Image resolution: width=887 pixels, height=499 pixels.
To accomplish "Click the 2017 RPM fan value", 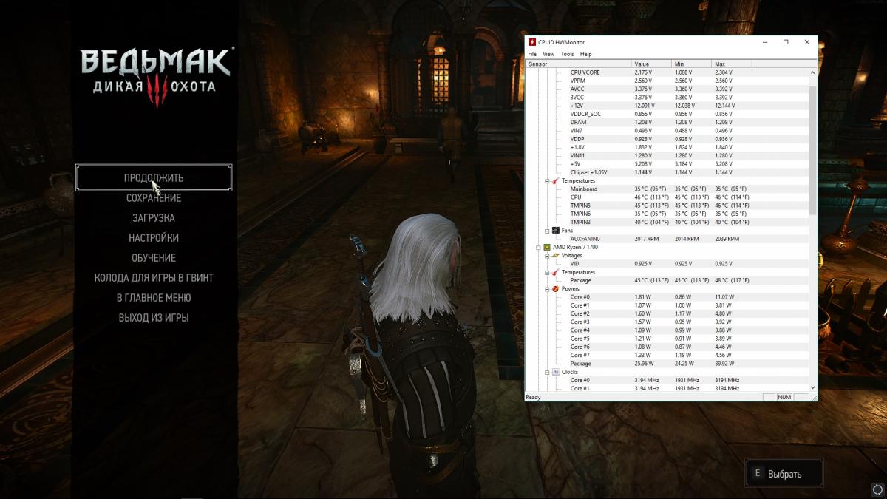I will pyautogui.click(x=646, y=239).
